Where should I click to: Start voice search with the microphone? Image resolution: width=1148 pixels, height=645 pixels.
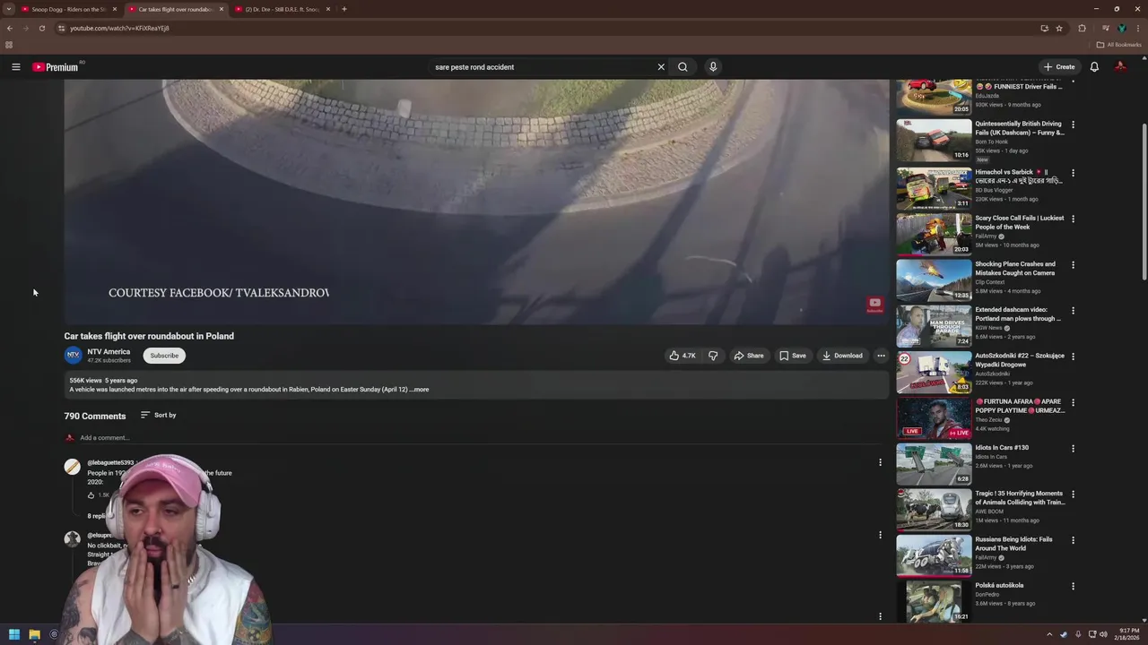(713, 67)
